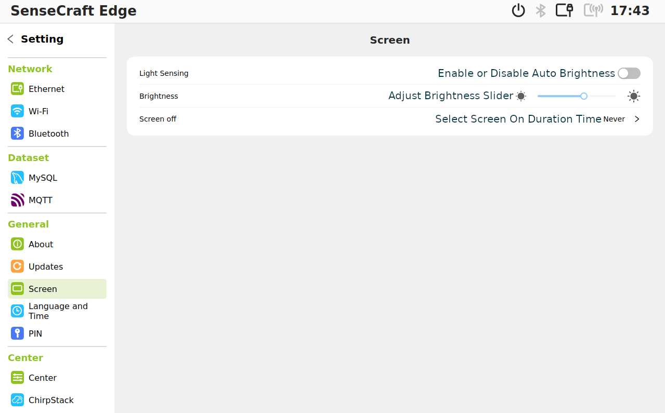Screen dimensions: 665x413
Task: Click the Center sliders icon
Action: [17, 378]
